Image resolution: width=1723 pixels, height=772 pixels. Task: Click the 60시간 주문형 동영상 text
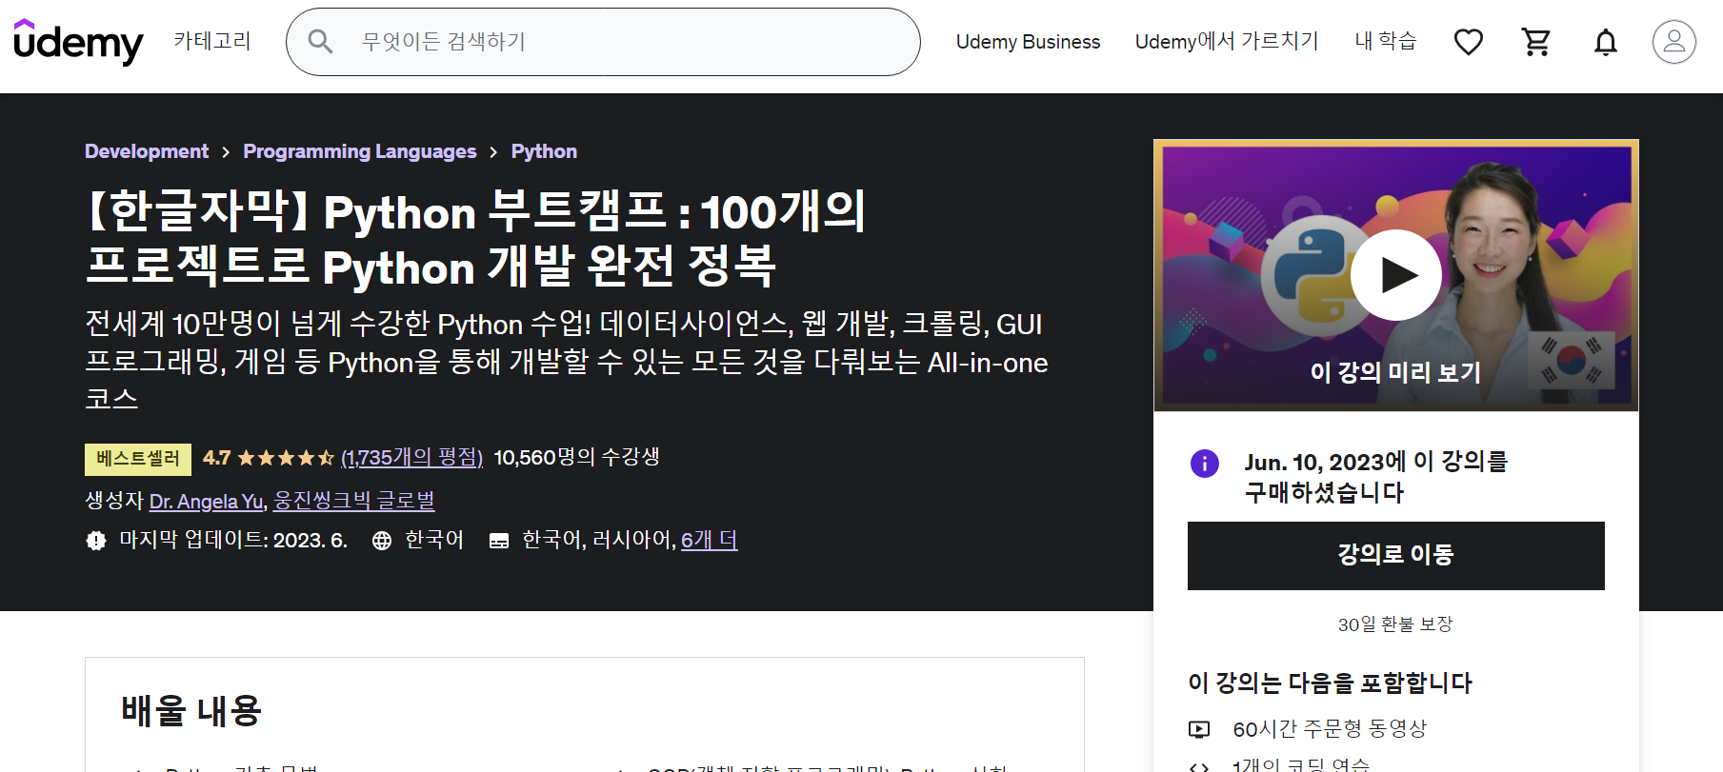1330,729
